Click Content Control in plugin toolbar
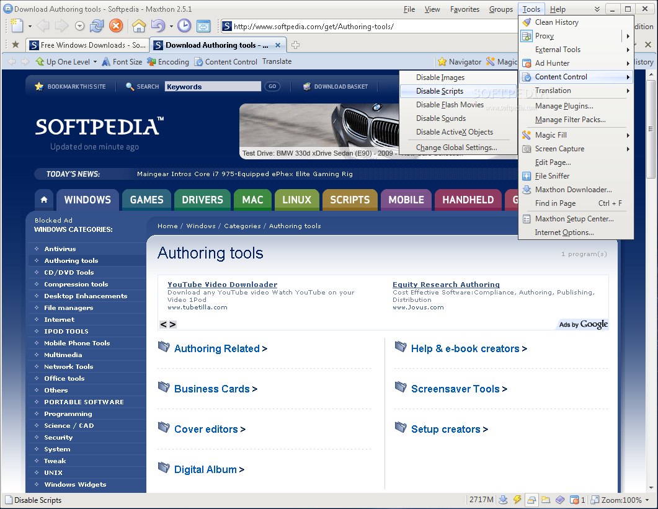658x509 pixels. [x=225, y=61]
